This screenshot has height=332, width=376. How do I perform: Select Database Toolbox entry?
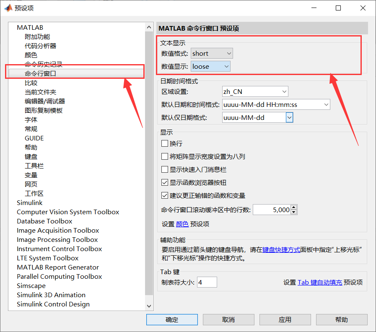point(44,221)
